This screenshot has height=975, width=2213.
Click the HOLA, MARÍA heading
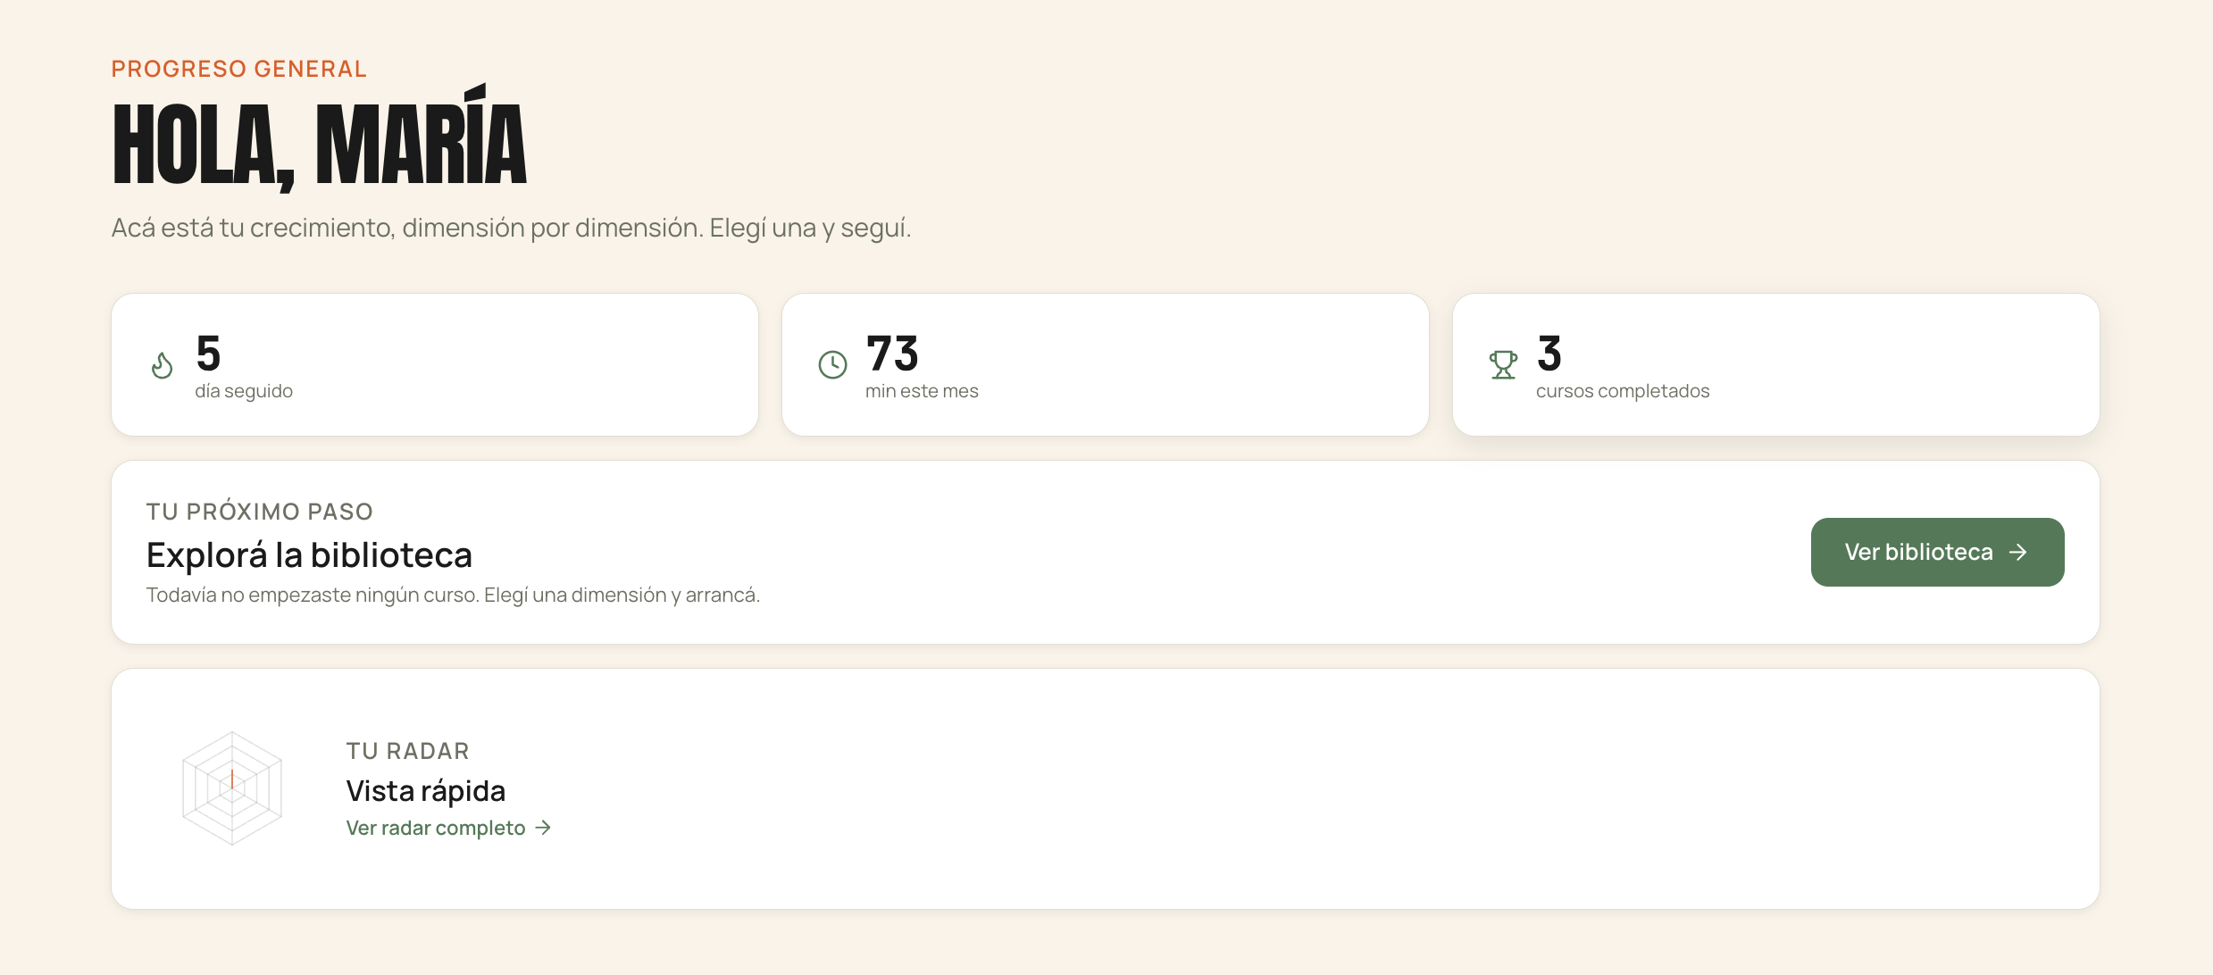pyautogui.click(x=320, y=138)
